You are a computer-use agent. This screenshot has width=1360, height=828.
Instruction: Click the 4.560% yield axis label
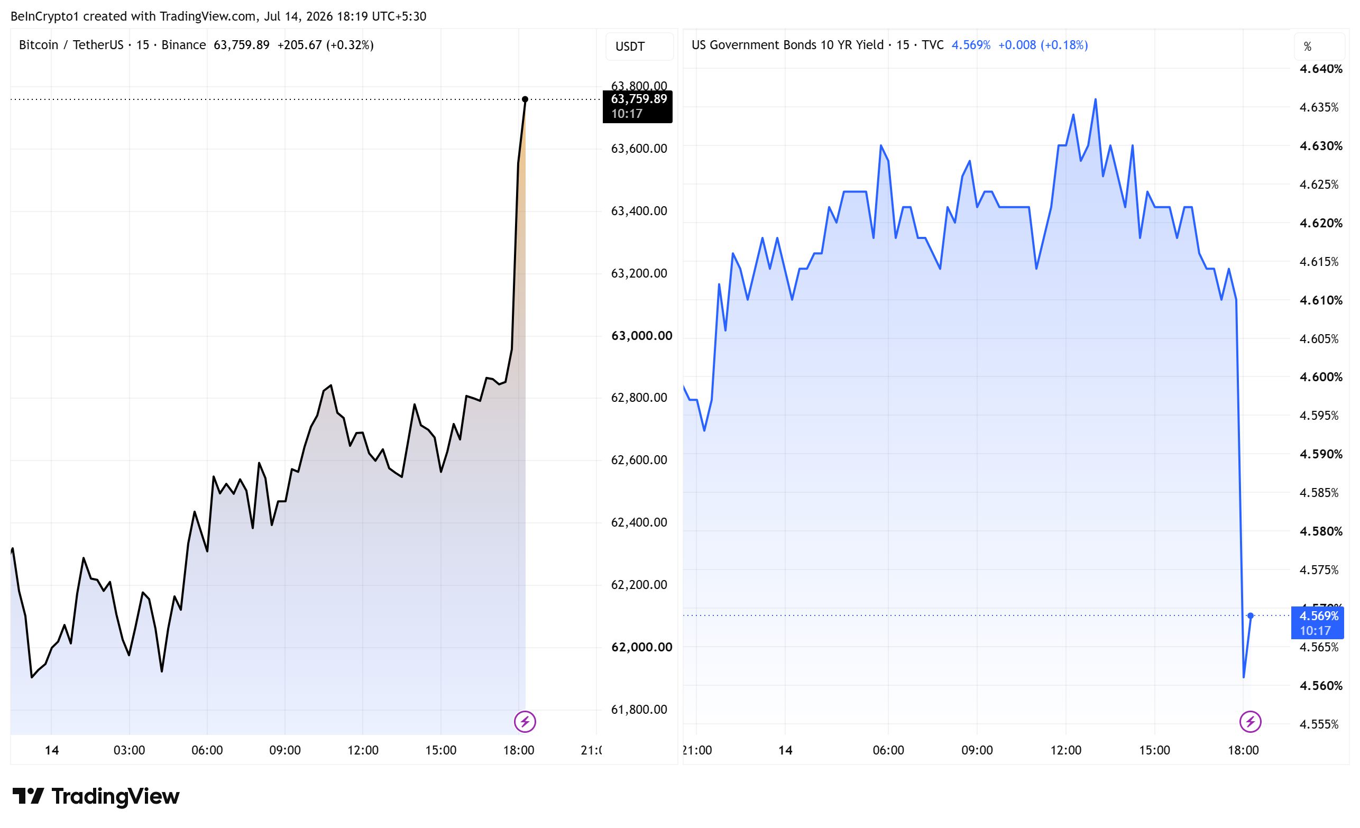1321,686
